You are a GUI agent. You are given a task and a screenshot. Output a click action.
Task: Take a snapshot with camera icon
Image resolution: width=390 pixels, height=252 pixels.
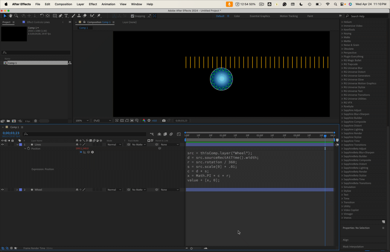point(164,120)
